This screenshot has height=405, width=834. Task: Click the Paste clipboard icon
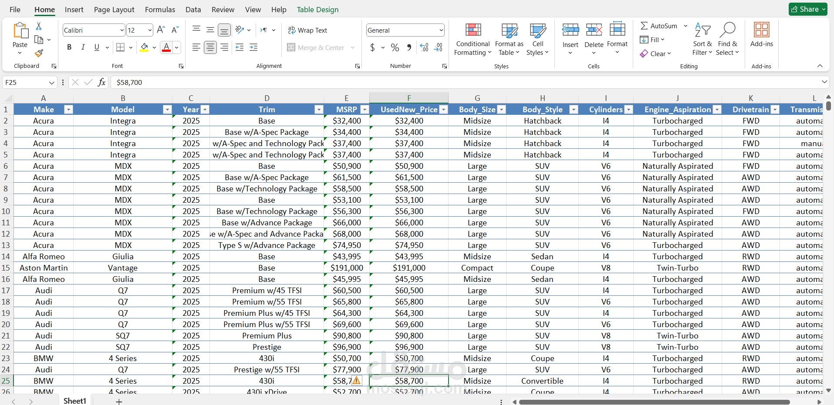[x=20, y=30]
